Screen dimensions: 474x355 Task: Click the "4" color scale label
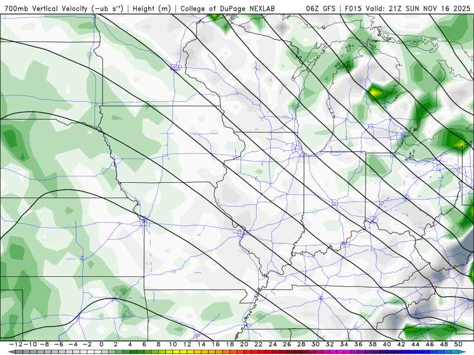[130, 344]
